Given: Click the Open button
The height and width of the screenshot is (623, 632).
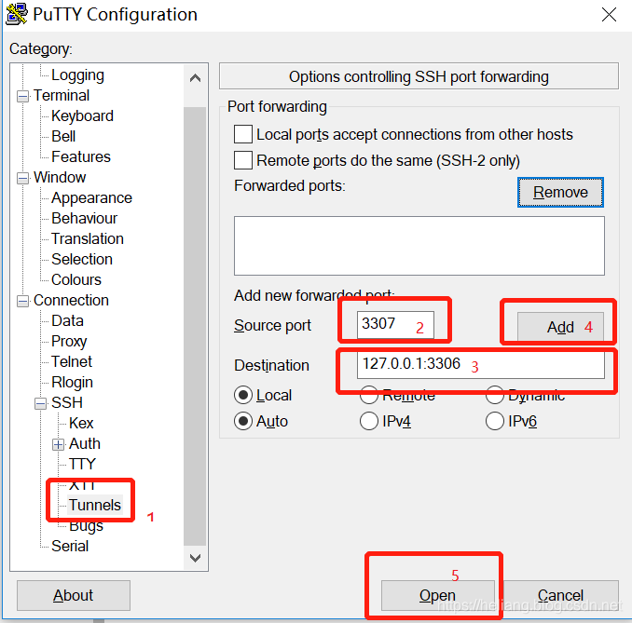Looking at the screenshot, I should click(438, 595).
